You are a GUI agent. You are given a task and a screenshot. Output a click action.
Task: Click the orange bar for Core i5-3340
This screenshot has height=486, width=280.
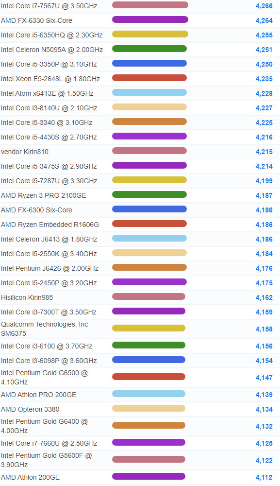(149, 121)
